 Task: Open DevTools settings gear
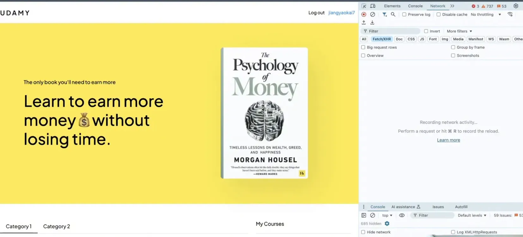pos(516,6)
